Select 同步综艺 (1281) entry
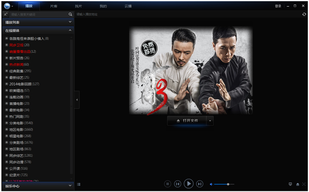This screenshot has height=192, width=309. [21, 155]
